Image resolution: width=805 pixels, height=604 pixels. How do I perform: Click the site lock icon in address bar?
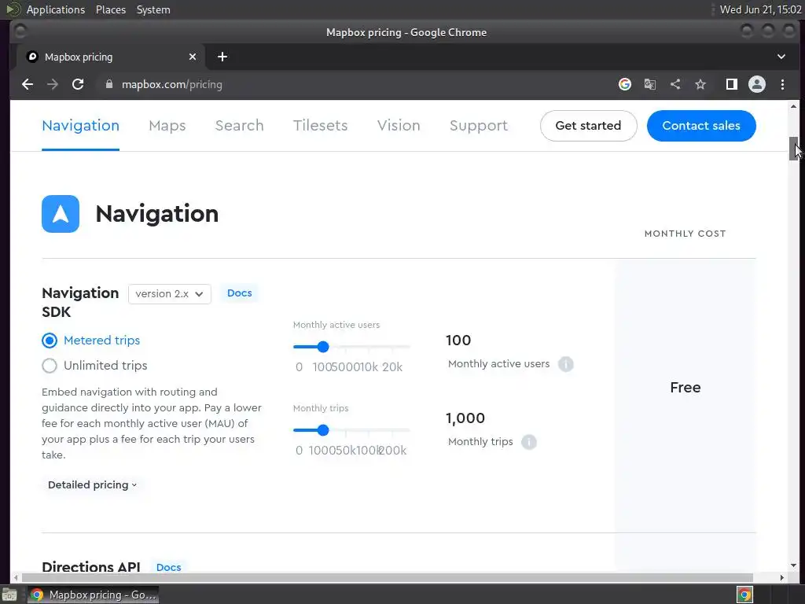pos(108,84)
